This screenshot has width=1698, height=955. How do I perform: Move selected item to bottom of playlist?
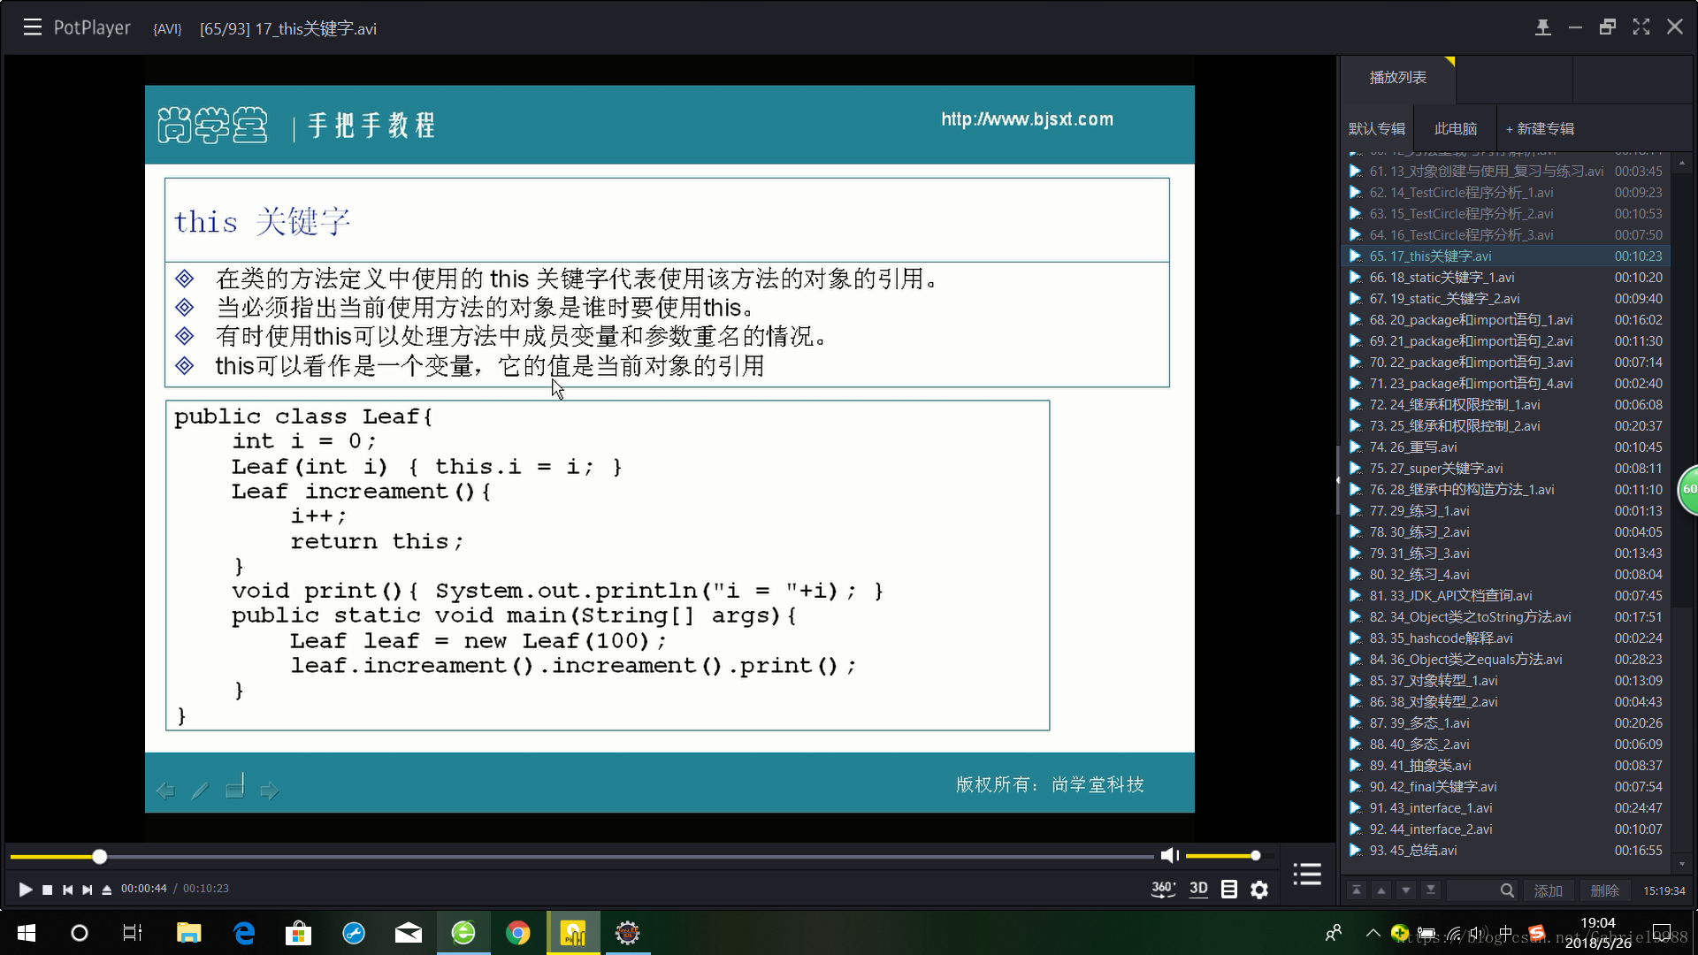pos(1431,890)
